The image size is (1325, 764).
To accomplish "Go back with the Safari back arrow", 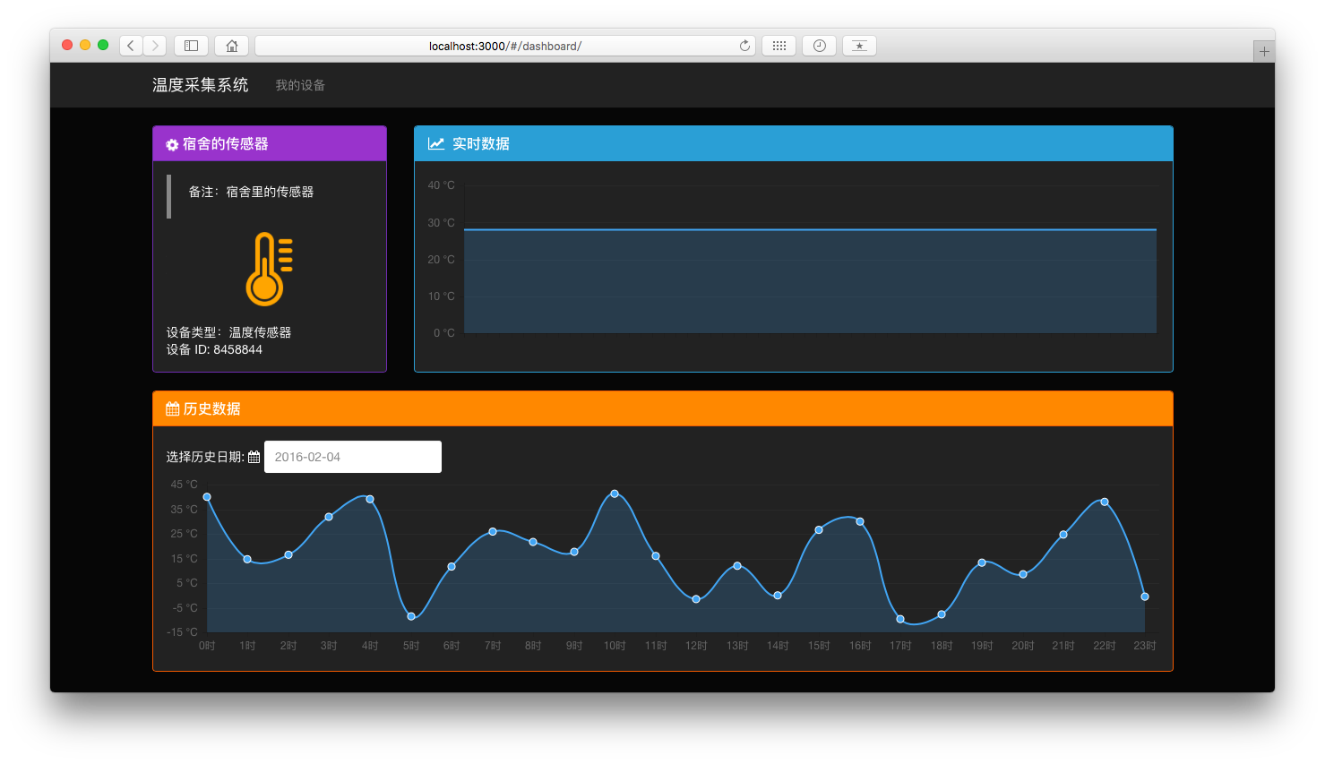I will [x=131, y=46].
